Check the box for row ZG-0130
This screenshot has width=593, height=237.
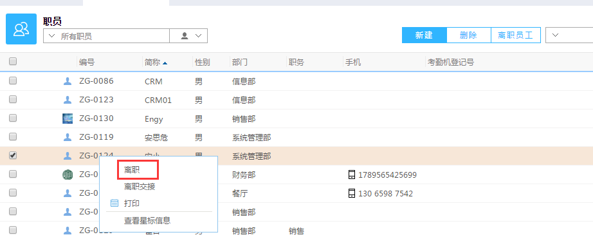(x=13, y=118)
